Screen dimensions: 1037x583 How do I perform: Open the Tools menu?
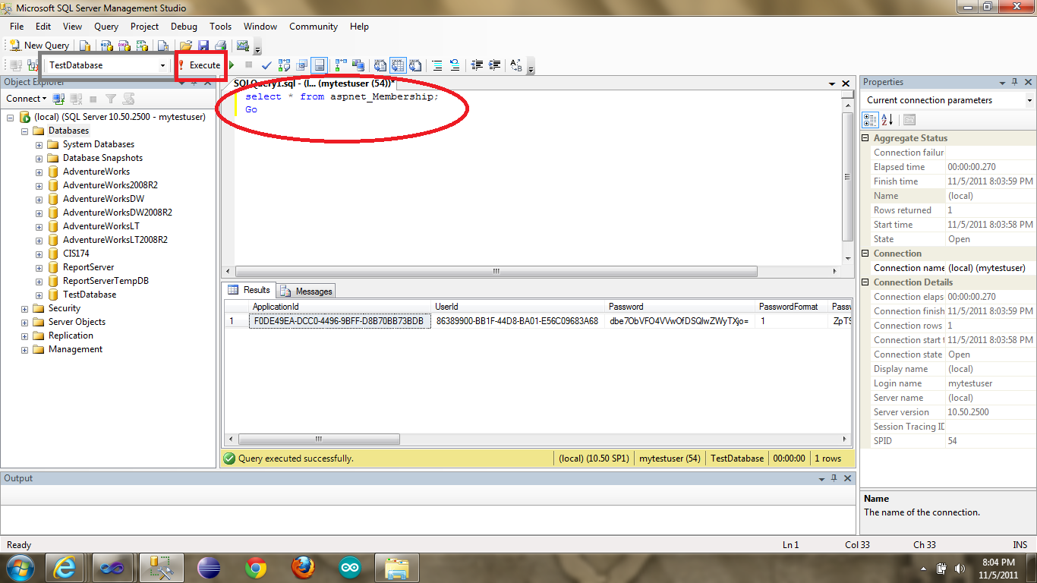coord(220,26)
